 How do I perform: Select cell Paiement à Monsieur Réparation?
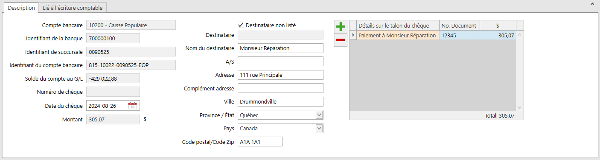point(398,36)
